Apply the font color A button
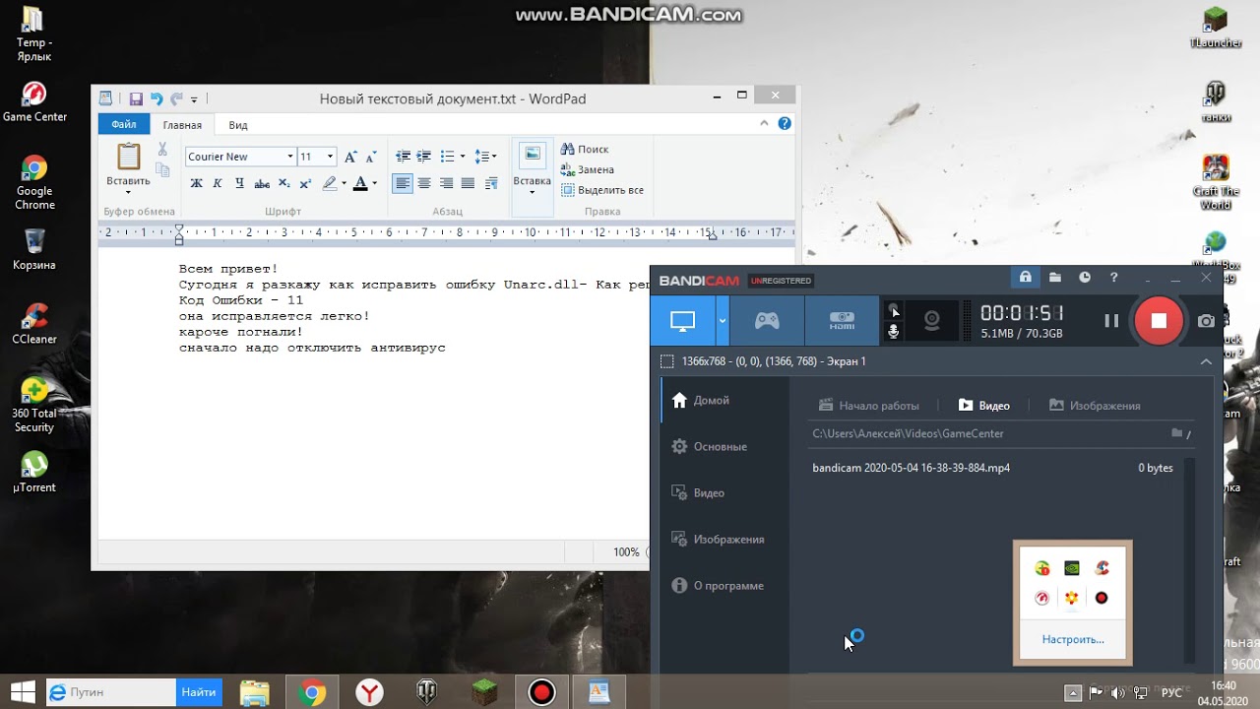 pos(360,183)
